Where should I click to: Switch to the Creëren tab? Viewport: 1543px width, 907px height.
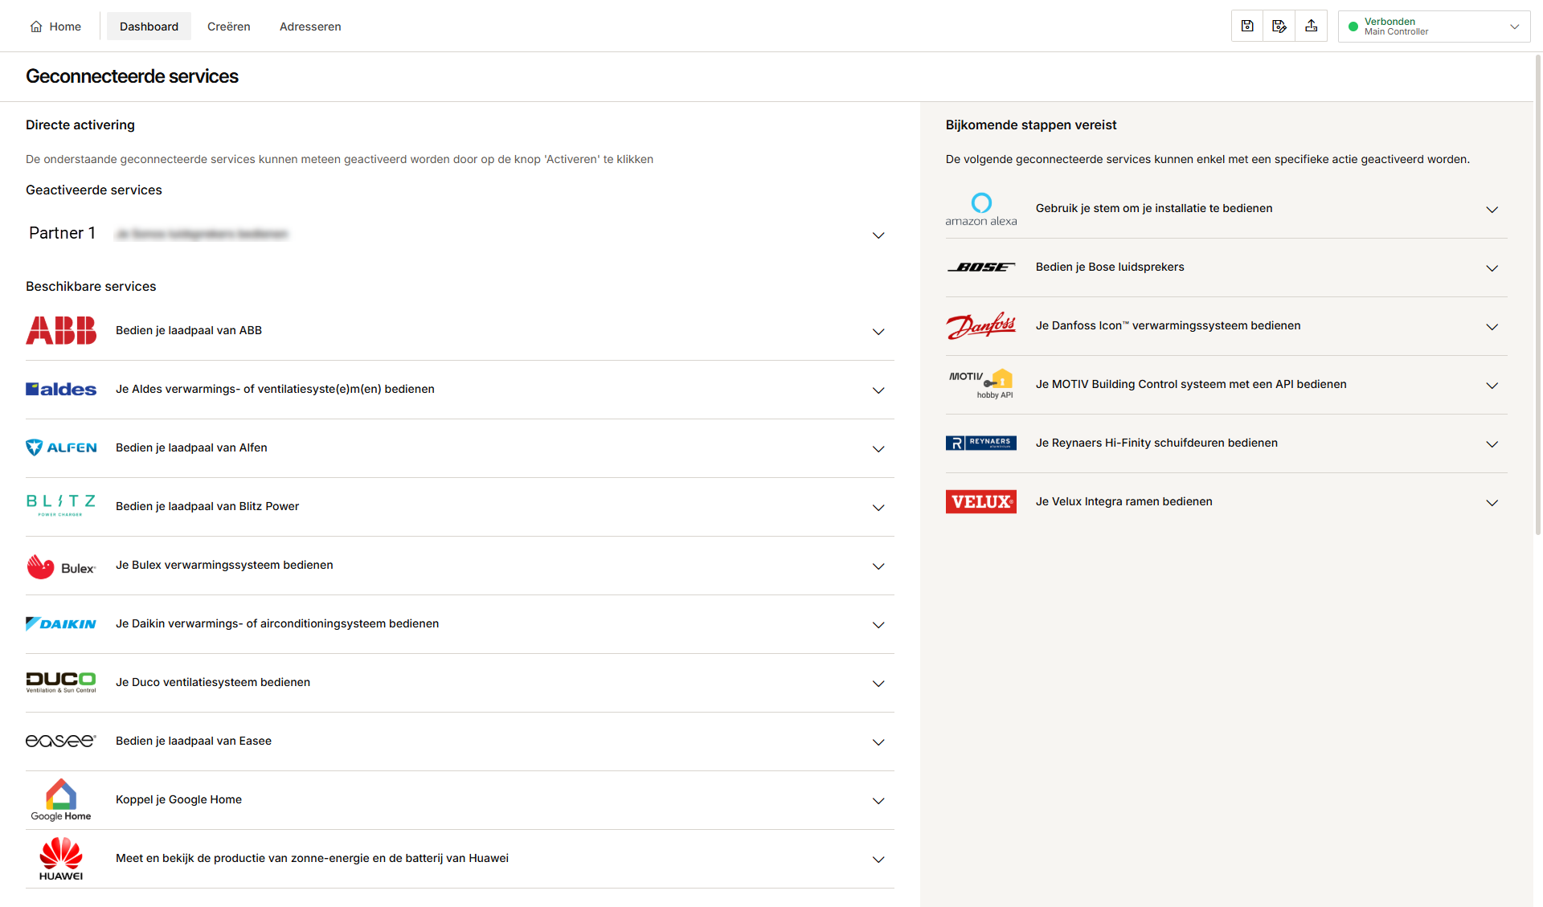pos(229,27)
